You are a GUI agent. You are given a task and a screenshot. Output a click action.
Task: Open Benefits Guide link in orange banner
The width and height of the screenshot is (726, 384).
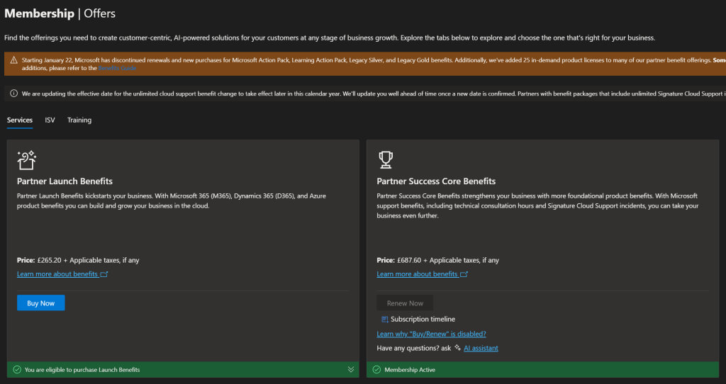click(117, 68)
